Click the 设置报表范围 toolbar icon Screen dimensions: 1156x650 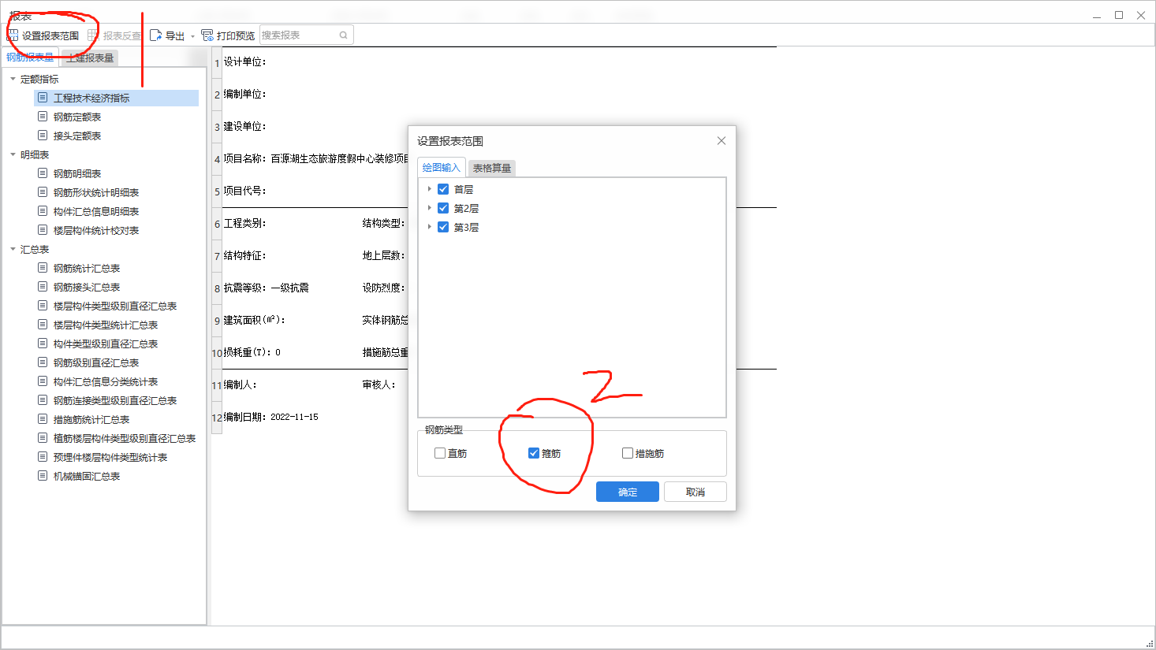tap(13, 35)
